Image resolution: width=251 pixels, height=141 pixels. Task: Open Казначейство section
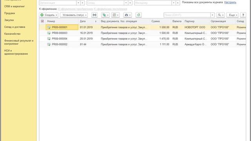12,34
